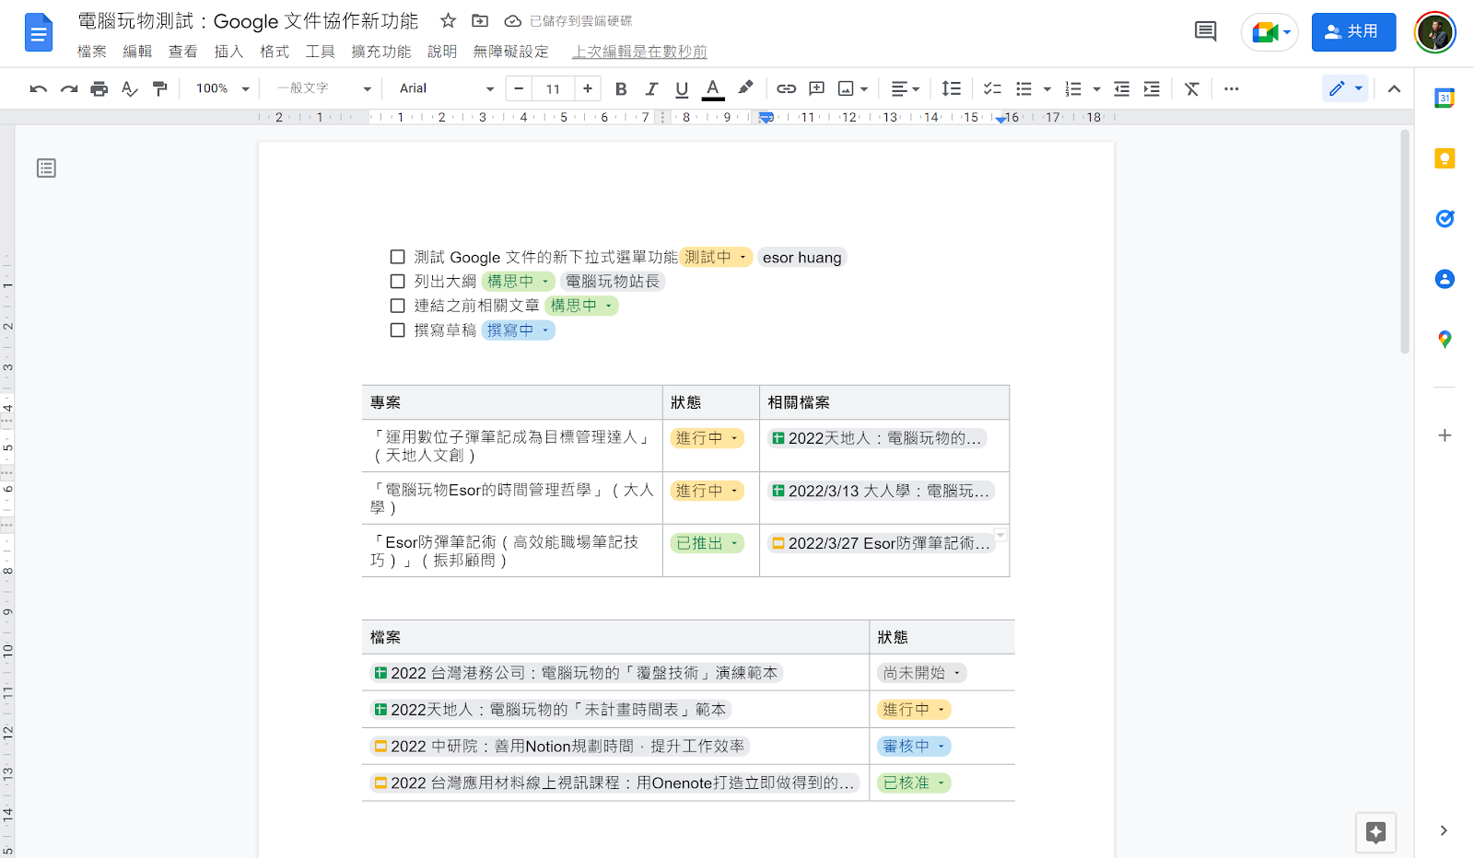This screenshot has height=858, width=1474.
Task: Click the vertical scrollbar of document
Action: pyautogui.click(x=1405, y=242)
